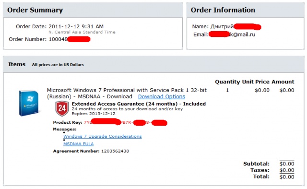The image size is (307, 189).
Task: Click the red 24-month guarantee shield icon
Action: [x=62, y=108]
